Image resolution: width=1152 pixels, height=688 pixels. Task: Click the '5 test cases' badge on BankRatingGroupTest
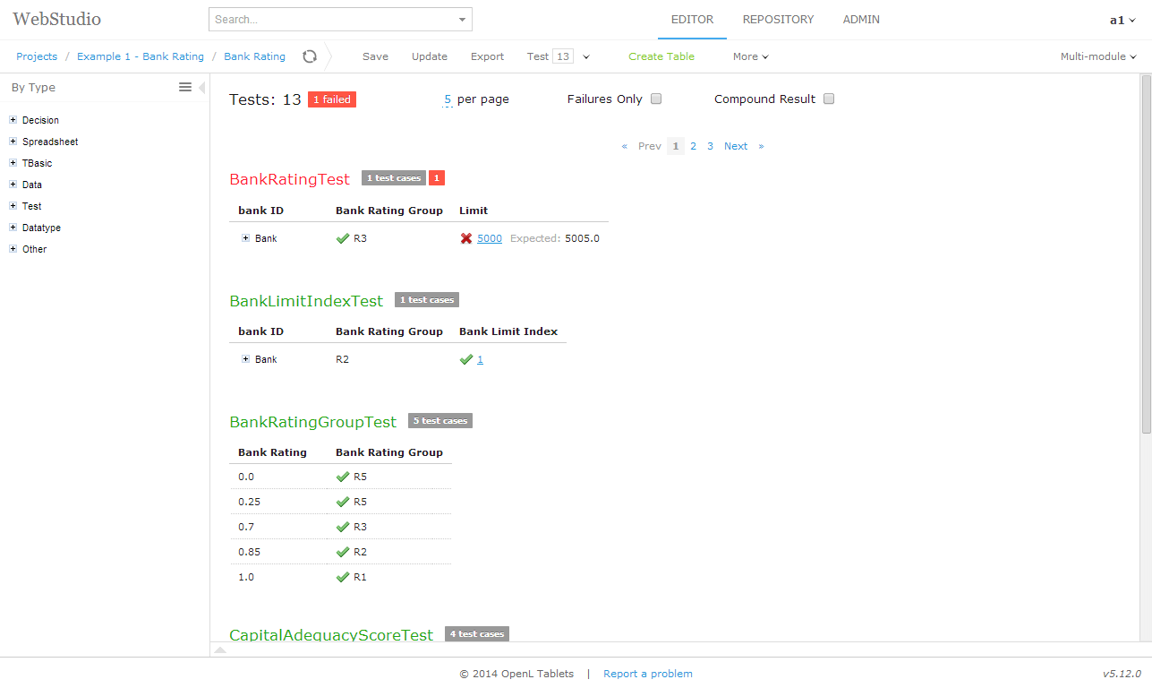point(439,420)
